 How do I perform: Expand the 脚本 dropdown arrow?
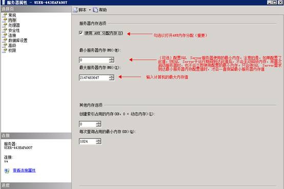click(90, 10)
